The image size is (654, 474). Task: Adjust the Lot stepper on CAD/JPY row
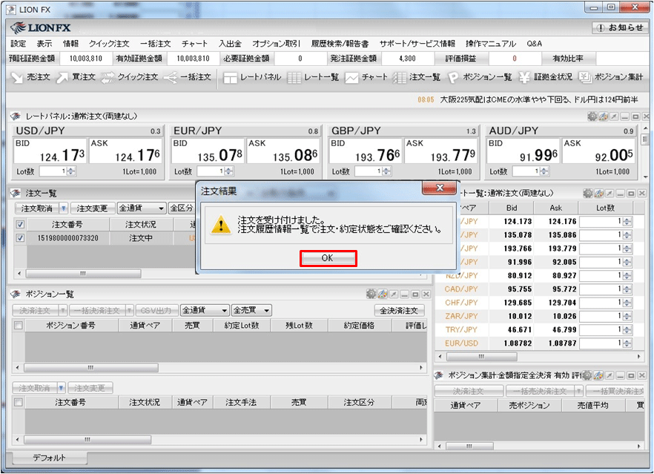click(627, 289)
